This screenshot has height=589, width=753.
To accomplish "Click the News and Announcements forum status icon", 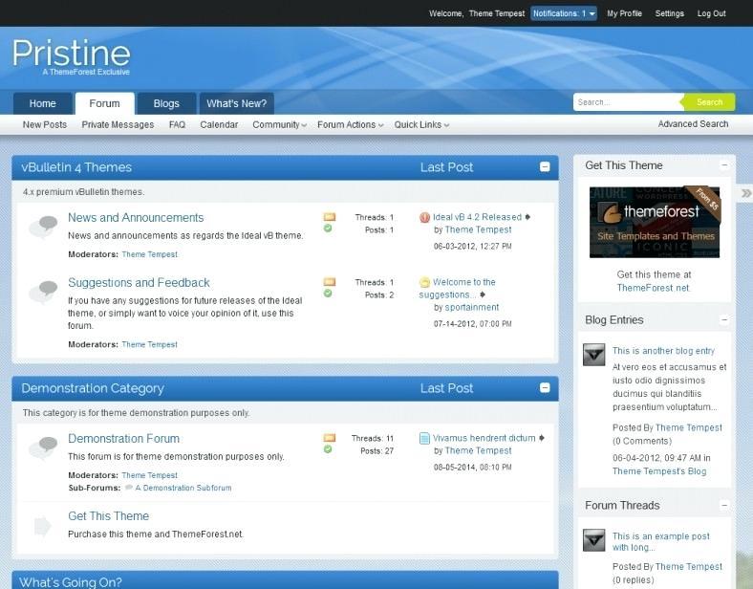I will pos(43,227).
